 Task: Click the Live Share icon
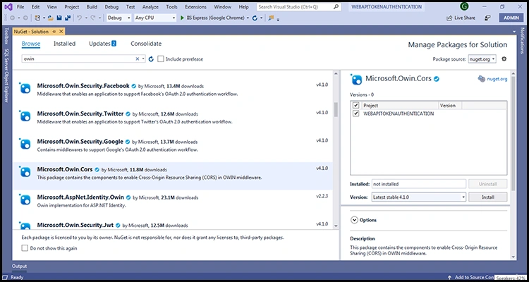(x=449, y=18)
